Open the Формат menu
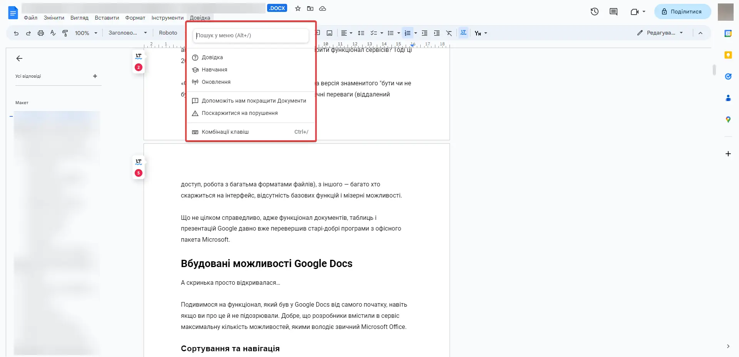The height and width of the screenshot is (357, 739). (x=135, y=18)
